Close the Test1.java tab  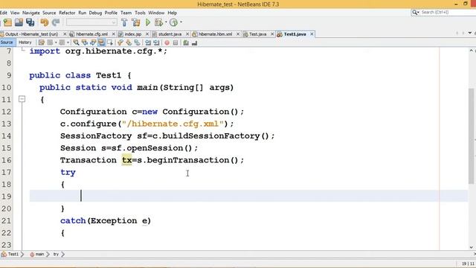pyautogui.click(x=312, y=34)
